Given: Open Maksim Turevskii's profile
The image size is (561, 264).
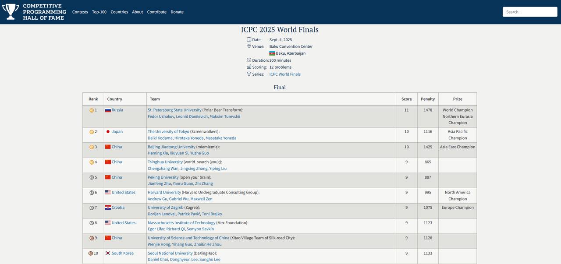Looking at the screenshot, I should (225, 116).
